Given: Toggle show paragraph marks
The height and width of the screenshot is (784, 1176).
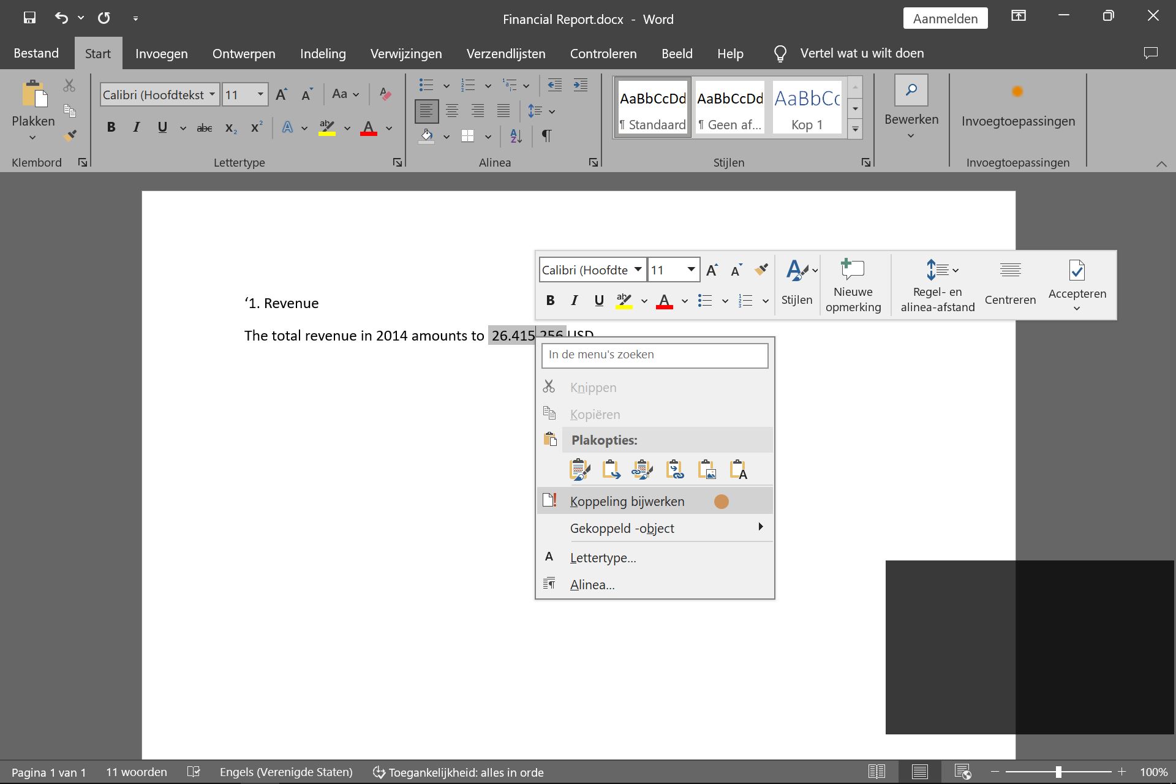Looking at the screenshot, I should pyautogui.click(x=546, y=136).
